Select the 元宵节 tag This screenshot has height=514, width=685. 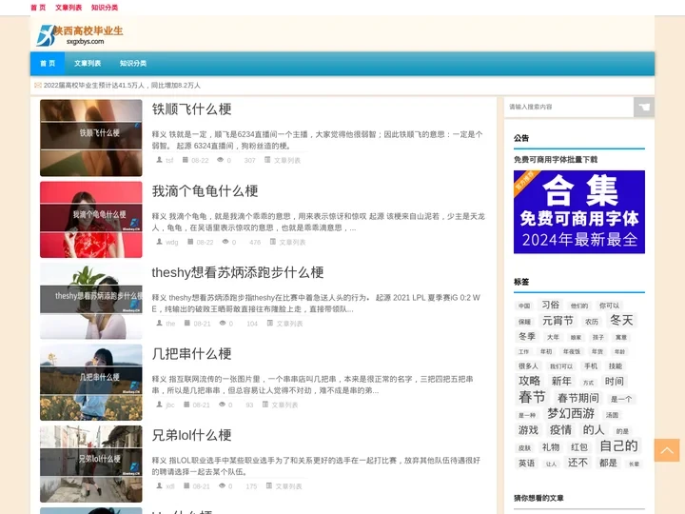[x=558, y=321]
